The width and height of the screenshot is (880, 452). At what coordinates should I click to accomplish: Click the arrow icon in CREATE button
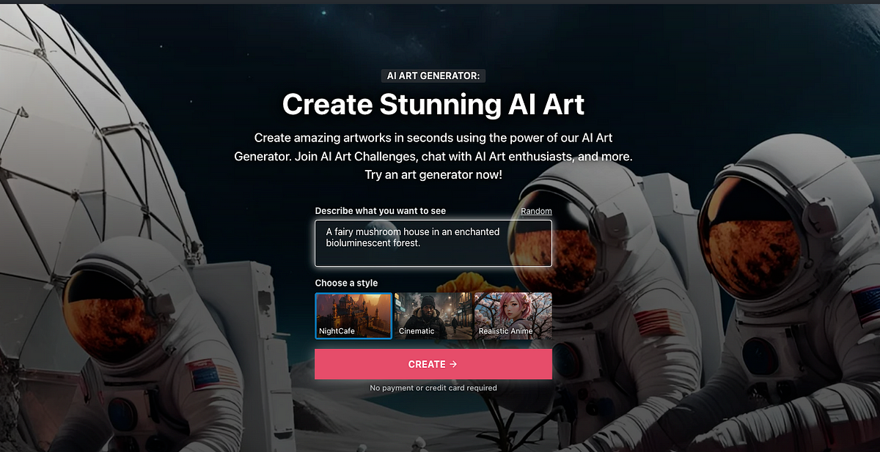coord(453,364)
